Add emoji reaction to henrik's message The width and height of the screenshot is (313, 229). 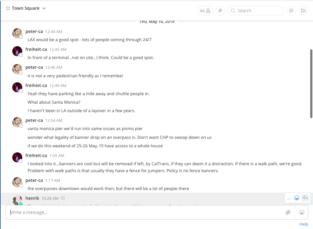click(x=296, y=198)
